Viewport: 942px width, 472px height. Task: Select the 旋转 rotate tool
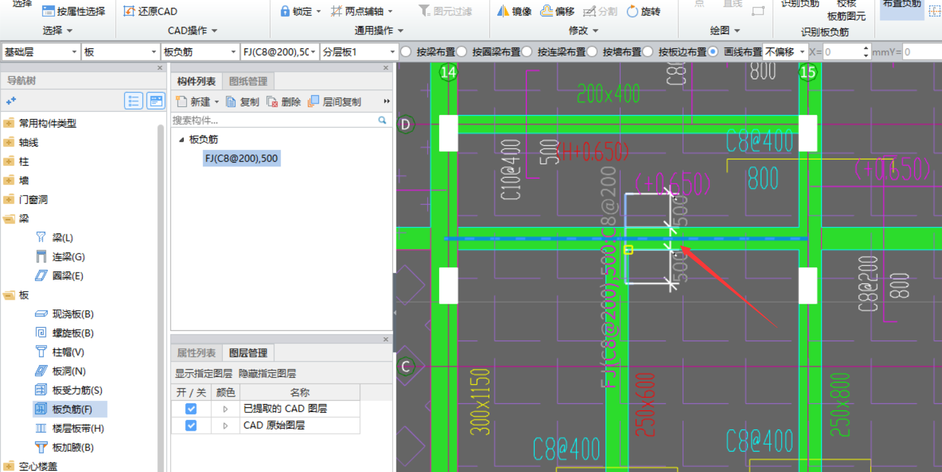(x=643, y=11)
